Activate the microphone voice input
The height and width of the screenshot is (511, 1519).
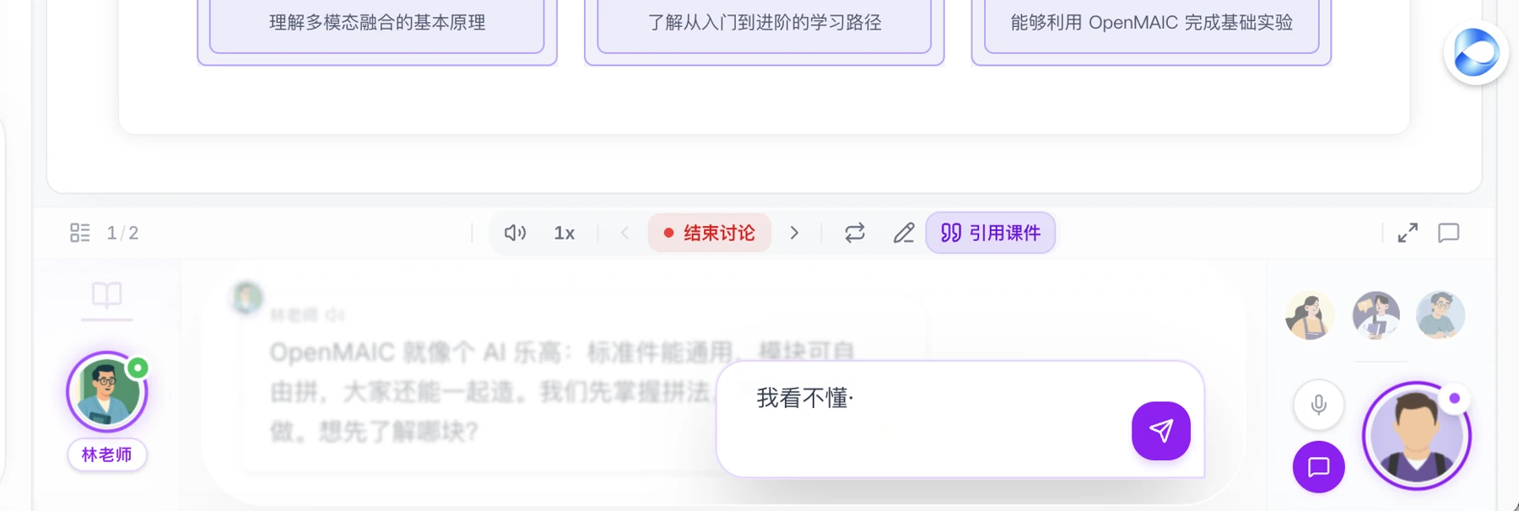1319,405
